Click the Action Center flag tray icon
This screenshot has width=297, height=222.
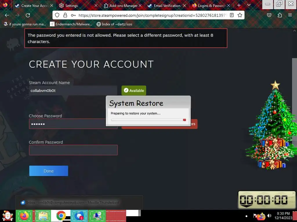255,216
